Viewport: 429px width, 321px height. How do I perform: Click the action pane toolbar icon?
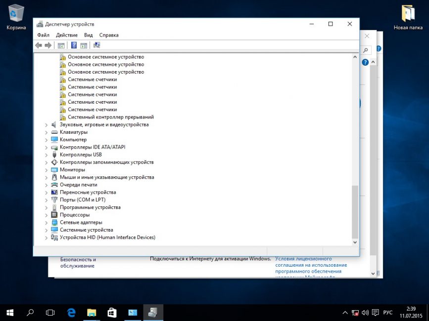84,45
